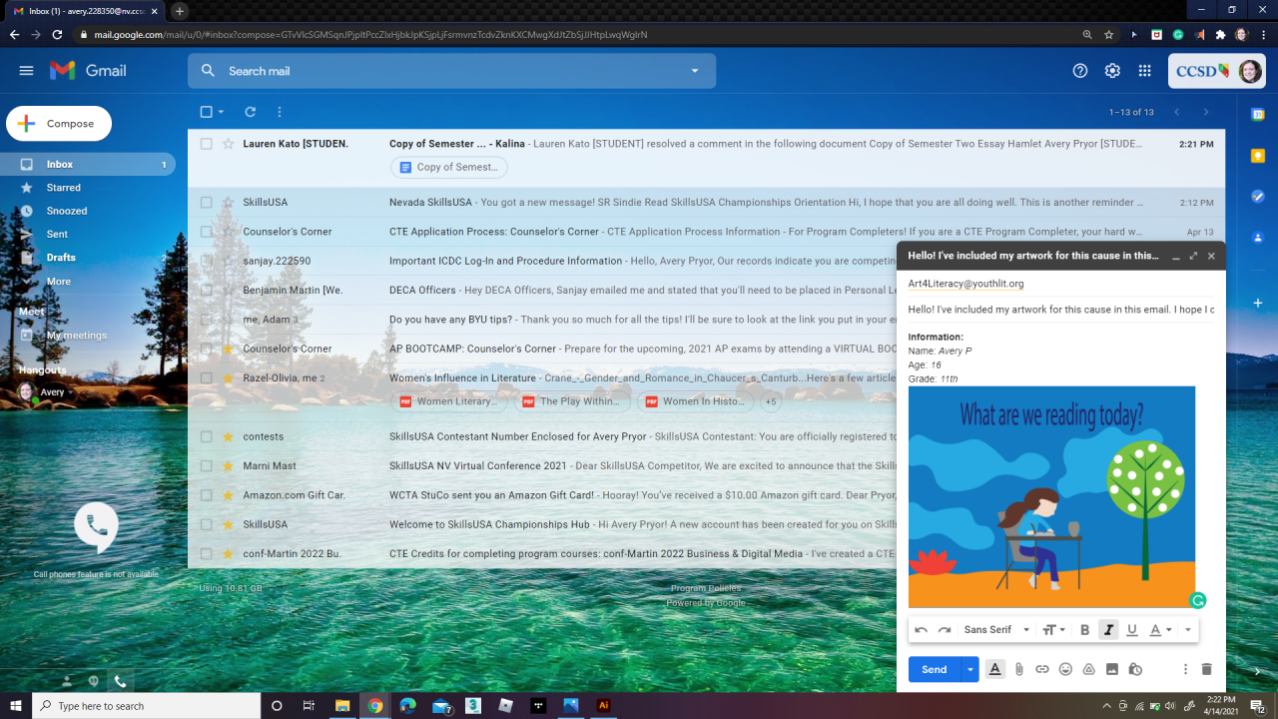The image size is (1278, 719).
Task: Open inbox More options three dots
Action: pyautogui.click(x=280, y=112)
